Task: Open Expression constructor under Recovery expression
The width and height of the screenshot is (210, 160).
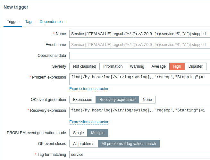Action: (89, 122)
